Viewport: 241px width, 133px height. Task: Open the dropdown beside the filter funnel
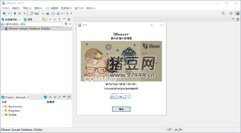[x=70, y=24]
